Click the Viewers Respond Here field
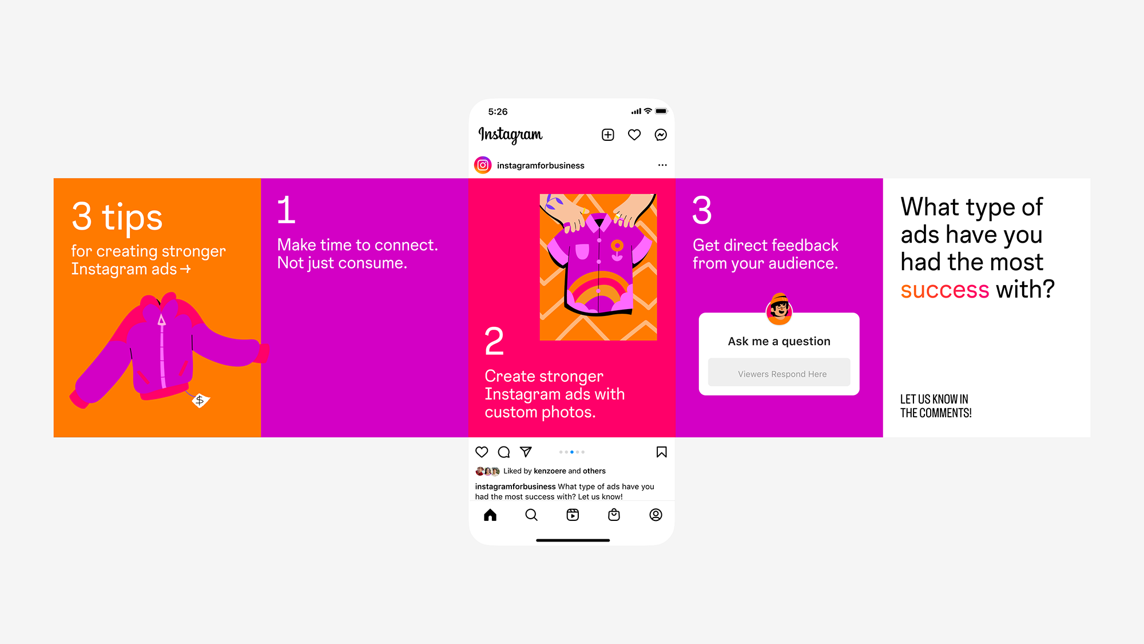Image resolution: width=1144 pixels, height=644 pixels. [779, 373]
